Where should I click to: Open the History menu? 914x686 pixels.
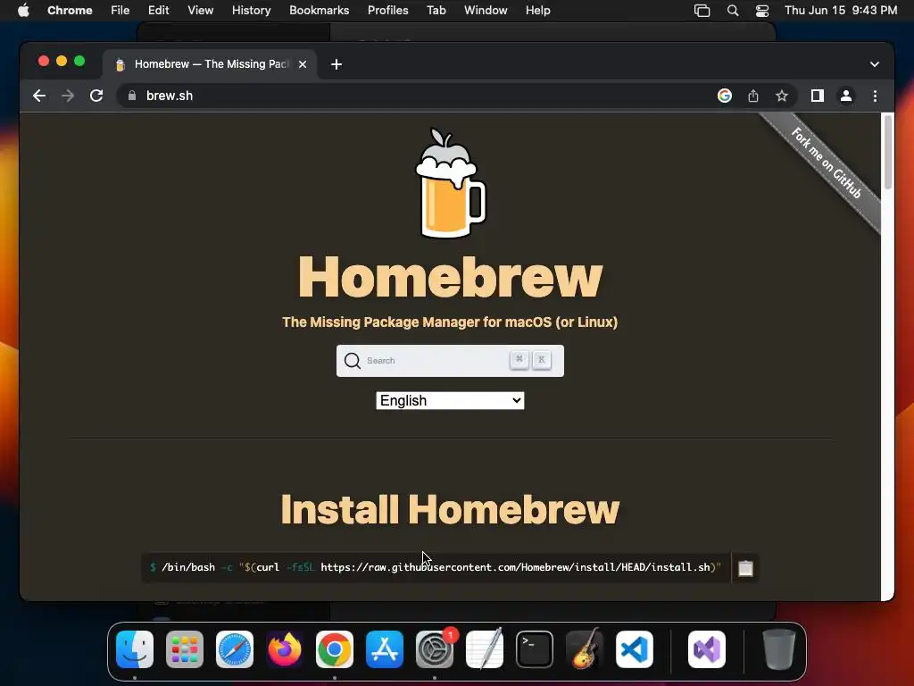(251, 11)
